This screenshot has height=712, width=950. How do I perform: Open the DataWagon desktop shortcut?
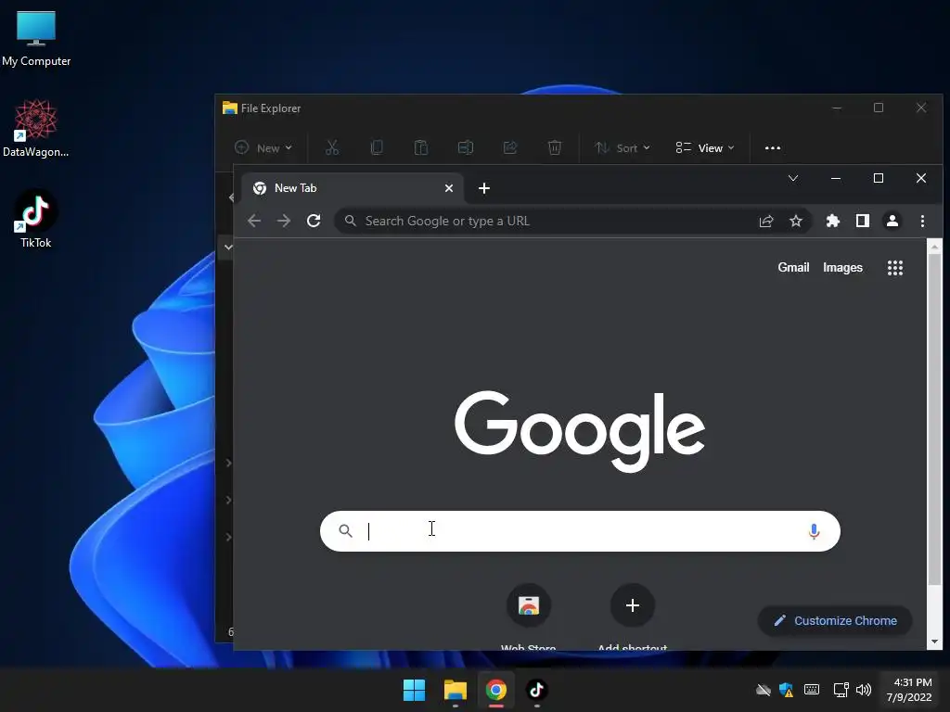36,128
